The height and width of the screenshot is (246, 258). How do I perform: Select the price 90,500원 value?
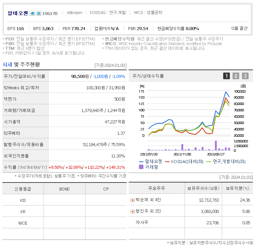click(80, 76)
